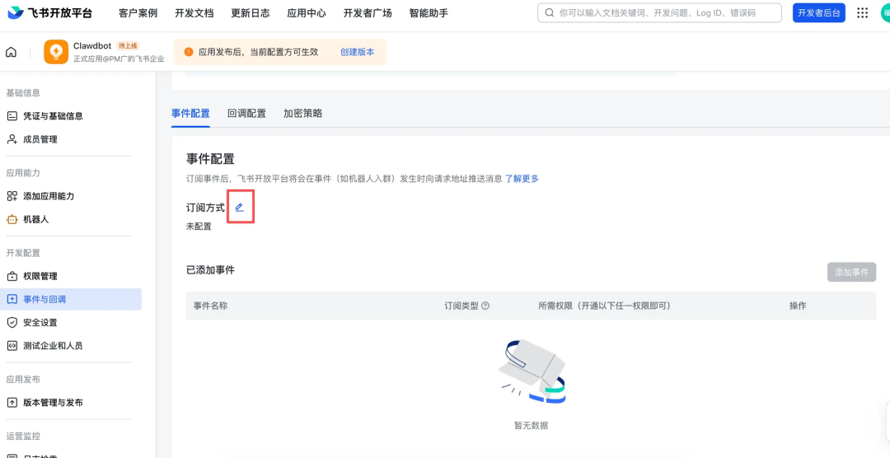Click the 创建版本 link in the banner
890x458 pixels.
[x=357, y=52]
